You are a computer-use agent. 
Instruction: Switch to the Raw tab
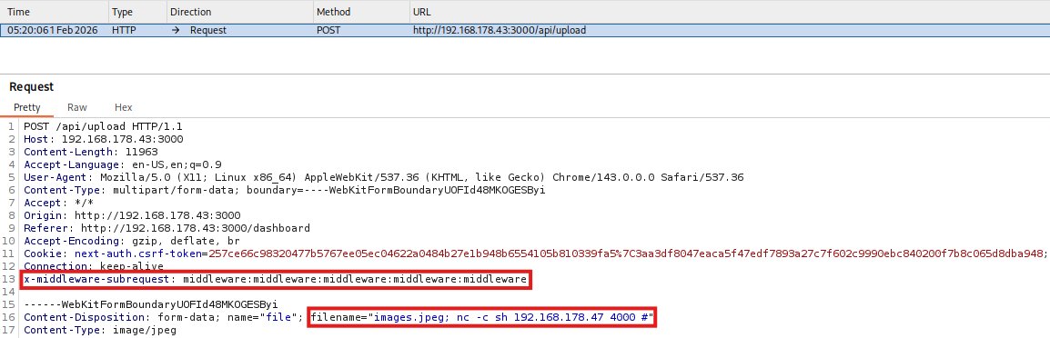point(77,107)
